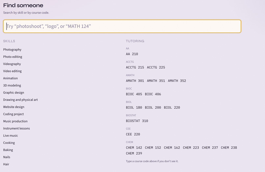Select CHEM 162 course
Screen dimensions: 265x172
pyautogui.click(x=172, y=147)
